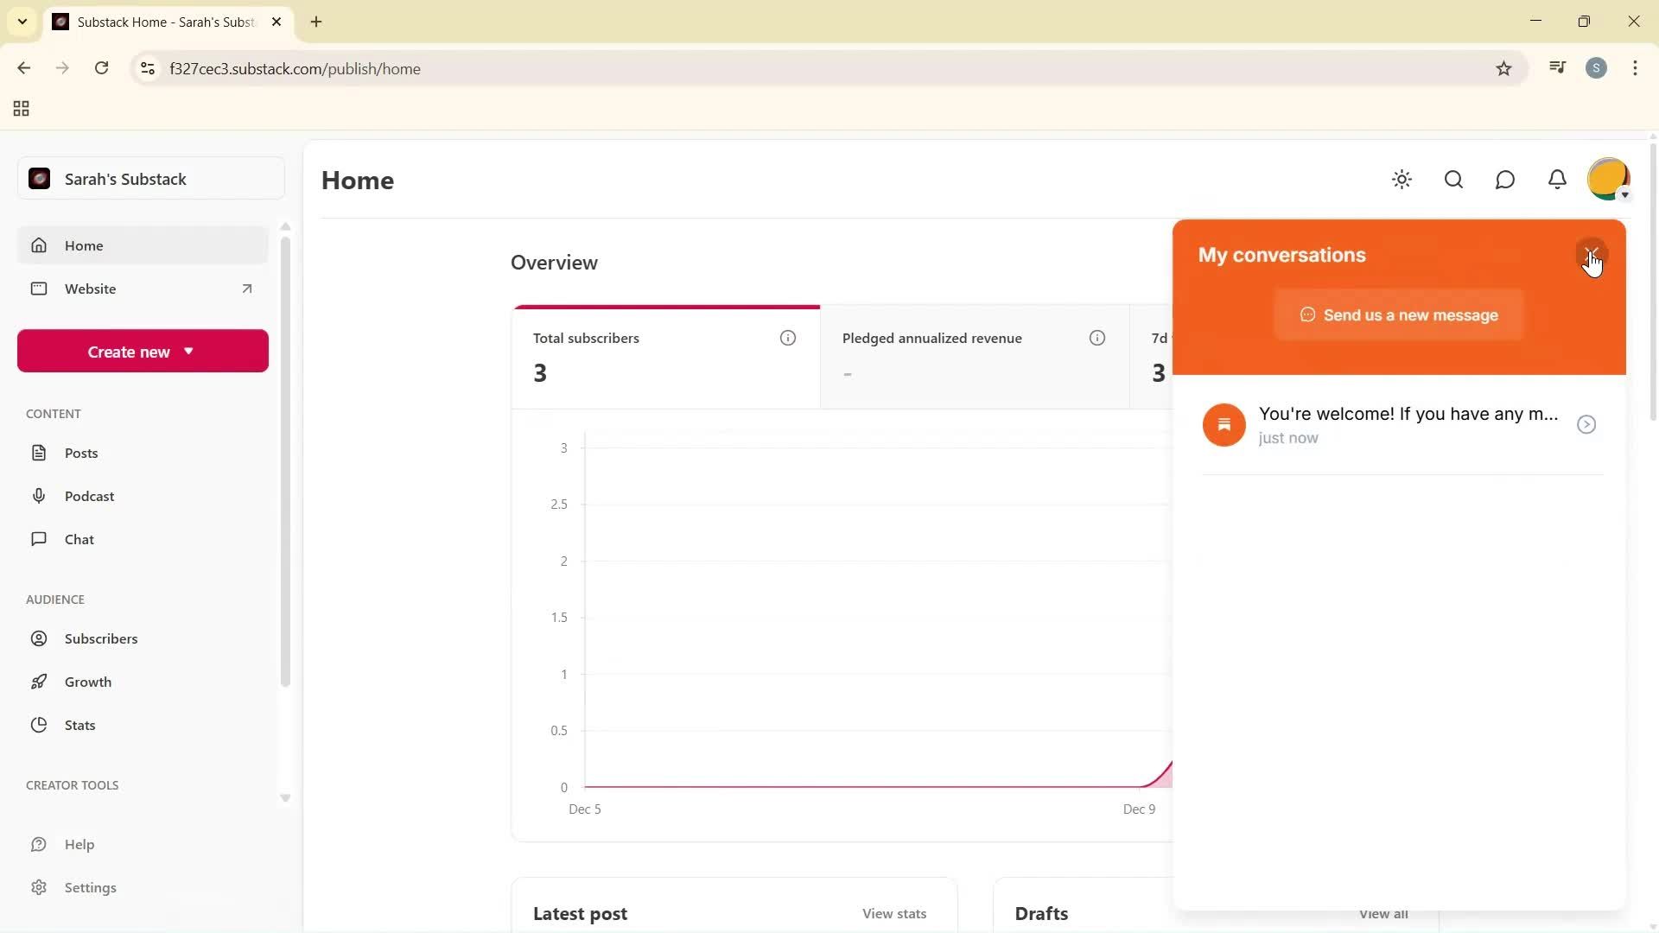Switch to the Substack Home tab
This screenshot has height=933, width=1659.
[x=156, y=22]
